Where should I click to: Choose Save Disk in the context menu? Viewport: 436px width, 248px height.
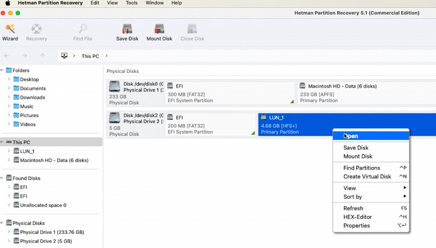pyautogui.click(x=371, y=148)
